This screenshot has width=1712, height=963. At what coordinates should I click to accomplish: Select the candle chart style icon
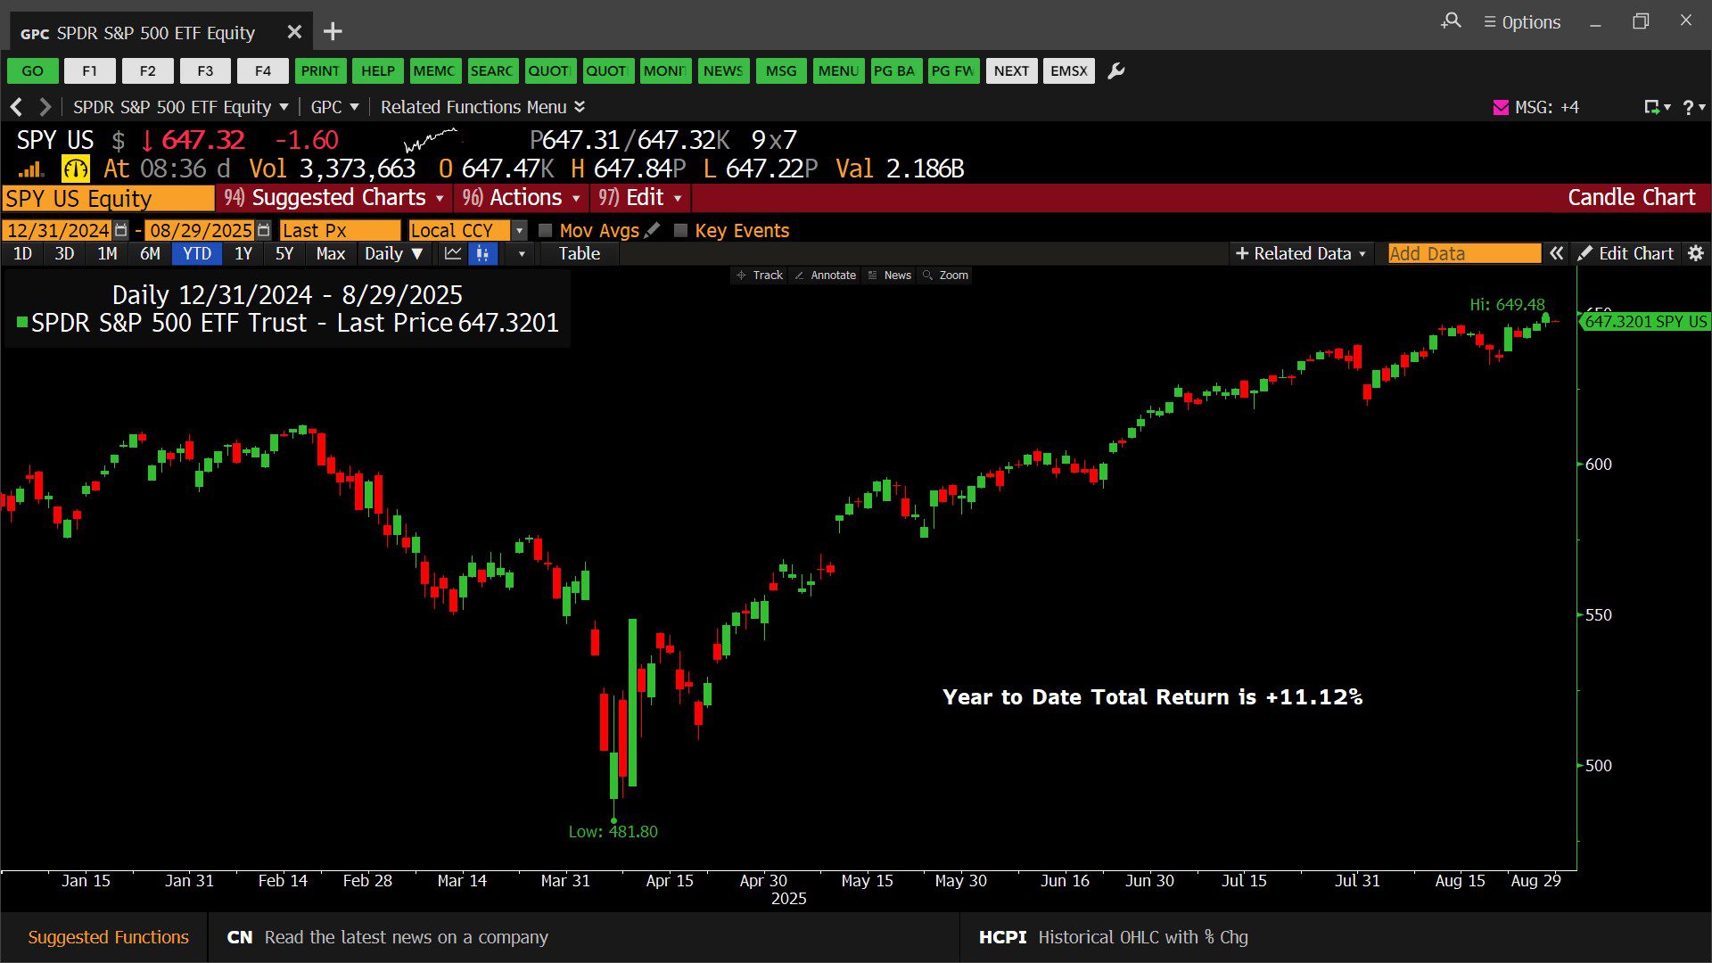click(482, 254)
